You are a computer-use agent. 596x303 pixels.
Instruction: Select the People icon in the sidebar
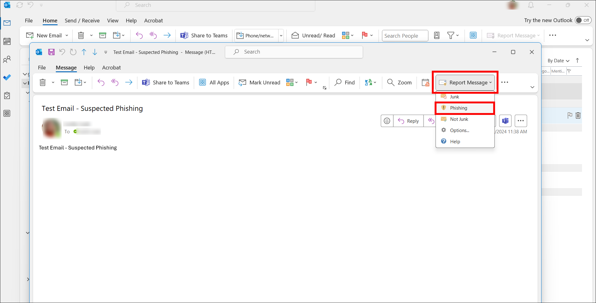7,59
